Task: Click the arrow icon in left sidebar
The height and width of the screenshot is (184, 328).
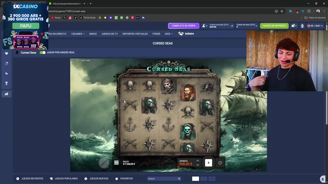Action: pos(6,73)
